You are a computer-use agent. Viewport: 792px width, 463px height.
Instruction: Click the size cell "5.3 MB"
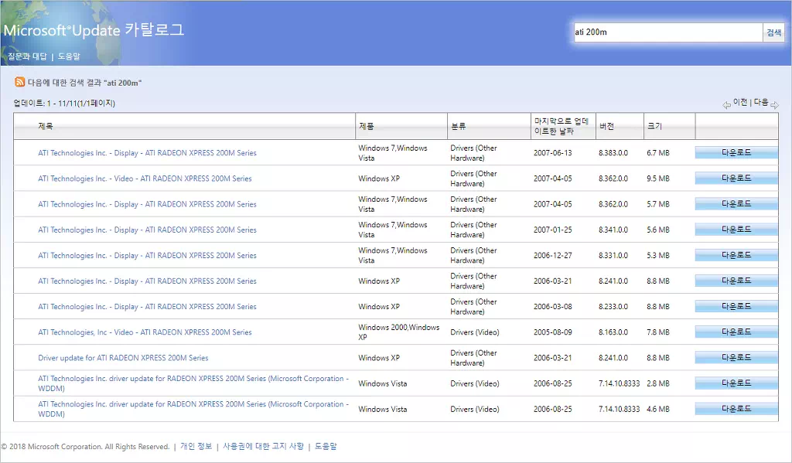pos(658,256)
